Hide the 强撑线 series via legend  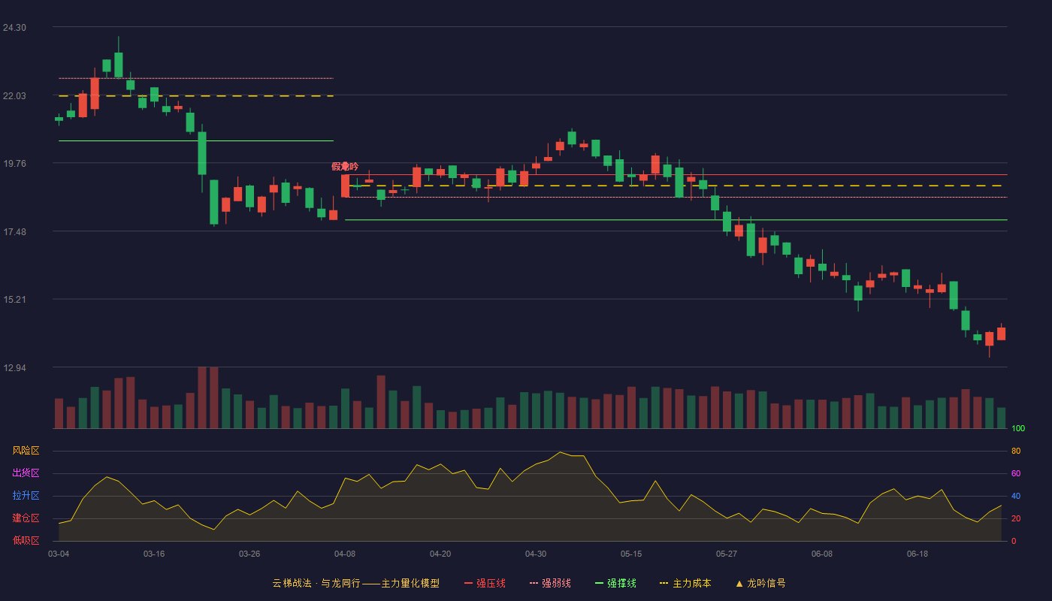pyautogui.click(x=615, y=583)
